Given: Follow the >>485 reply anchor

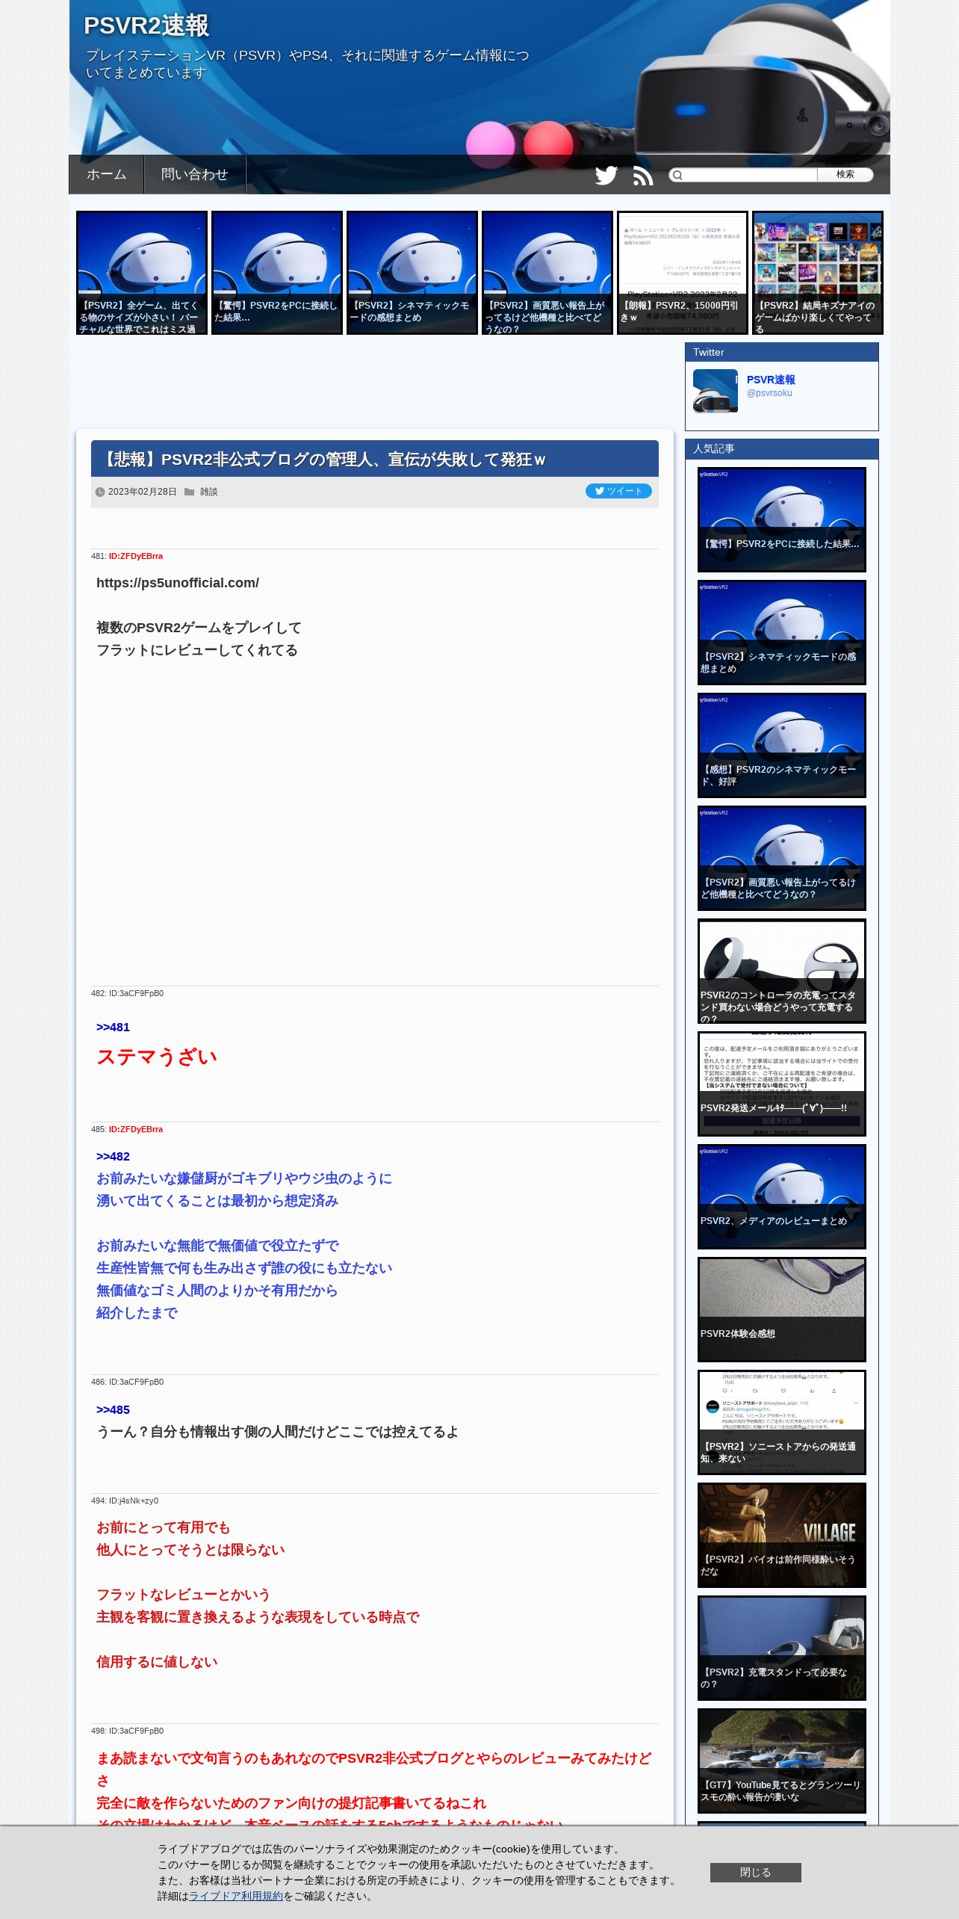Looking at the screenshot, I should (113, 1410).
